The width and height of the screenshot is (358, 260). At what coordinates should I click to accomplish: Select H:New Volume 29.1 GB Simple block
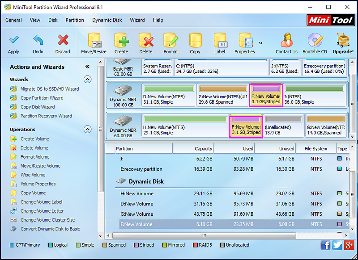point(185,126)
